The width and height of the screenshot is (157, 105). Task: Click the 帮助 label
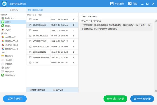pos(135,4)
